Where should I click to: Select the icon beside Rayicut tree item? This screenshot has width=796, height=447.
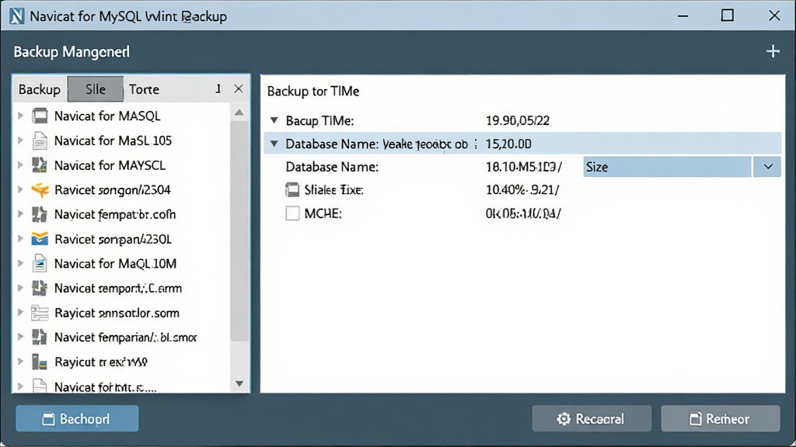40,362
